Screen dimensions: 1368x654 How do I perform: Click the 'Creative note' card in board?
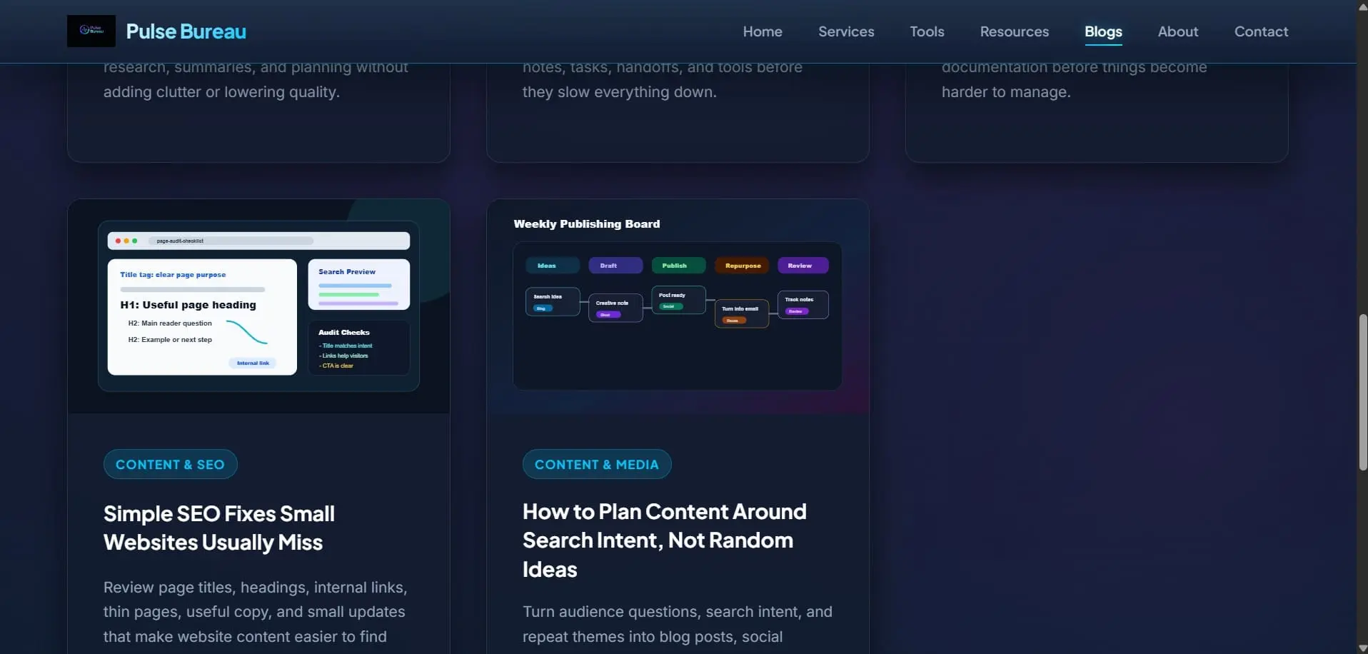615,308
